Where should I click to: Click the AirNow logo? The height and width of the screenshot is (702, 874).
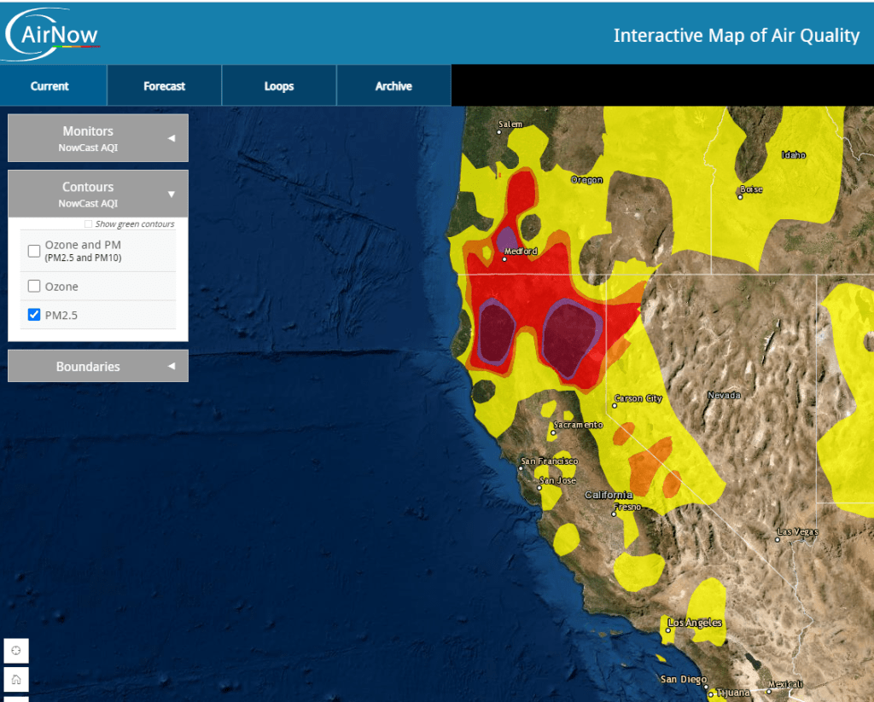click(x=53, y=34)
